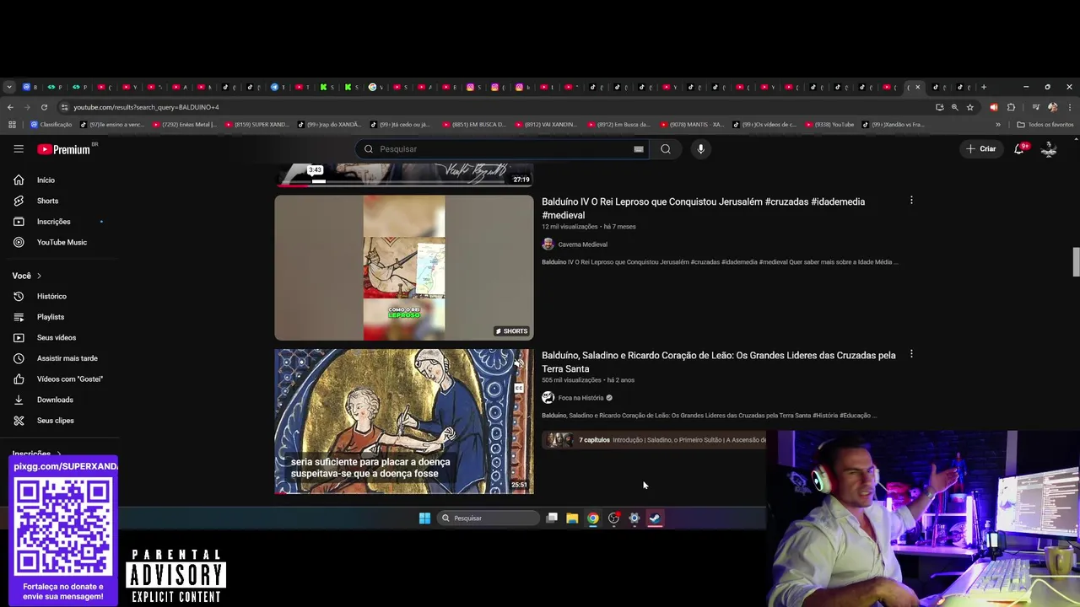Open the Shorts thumbnail of Rei Leproso
The width and height of the screenshot is (1080, 607).
[x=404, y=268]
